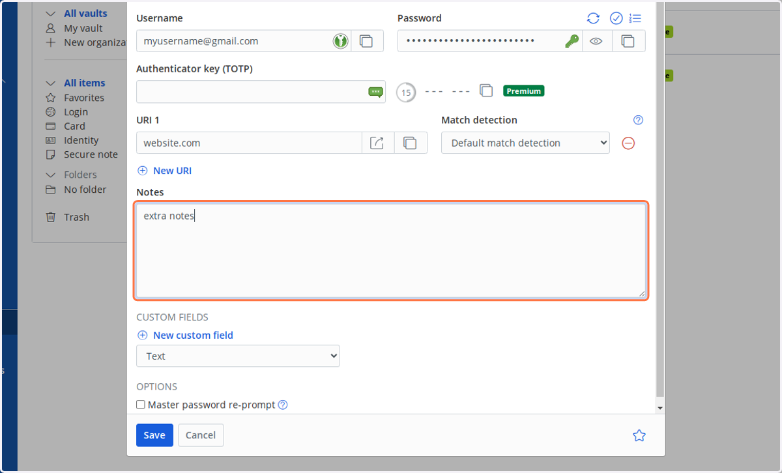Cancel editing the item

point(201,435)
